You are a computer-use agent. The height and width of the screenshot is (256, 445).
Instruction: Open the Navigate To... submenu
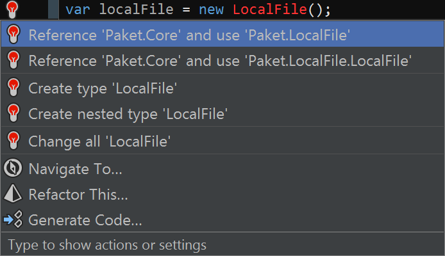[222, 168]
